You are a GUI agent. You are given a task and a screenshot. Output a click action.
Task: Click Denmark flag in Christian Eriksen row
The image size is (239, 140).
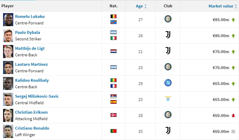tap(113, 115)
